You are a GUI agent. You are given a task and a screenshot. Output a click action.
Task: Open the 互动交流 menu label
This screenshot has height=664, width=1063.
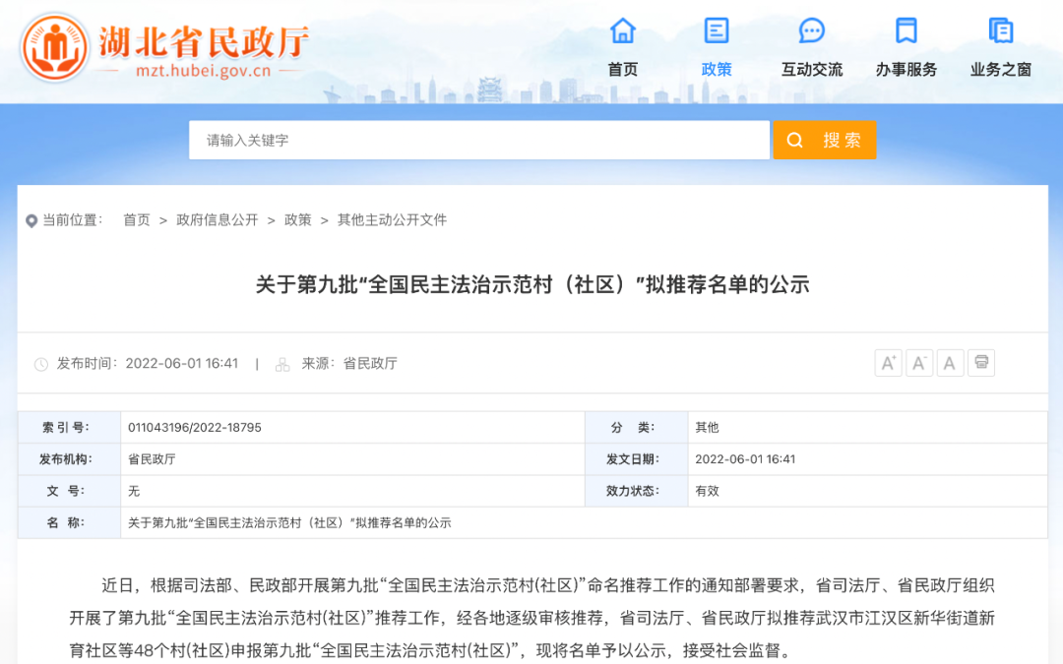812,70
